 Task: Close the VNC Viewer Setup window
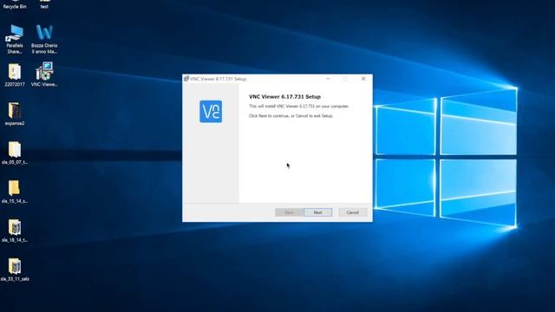pos(363,79)
